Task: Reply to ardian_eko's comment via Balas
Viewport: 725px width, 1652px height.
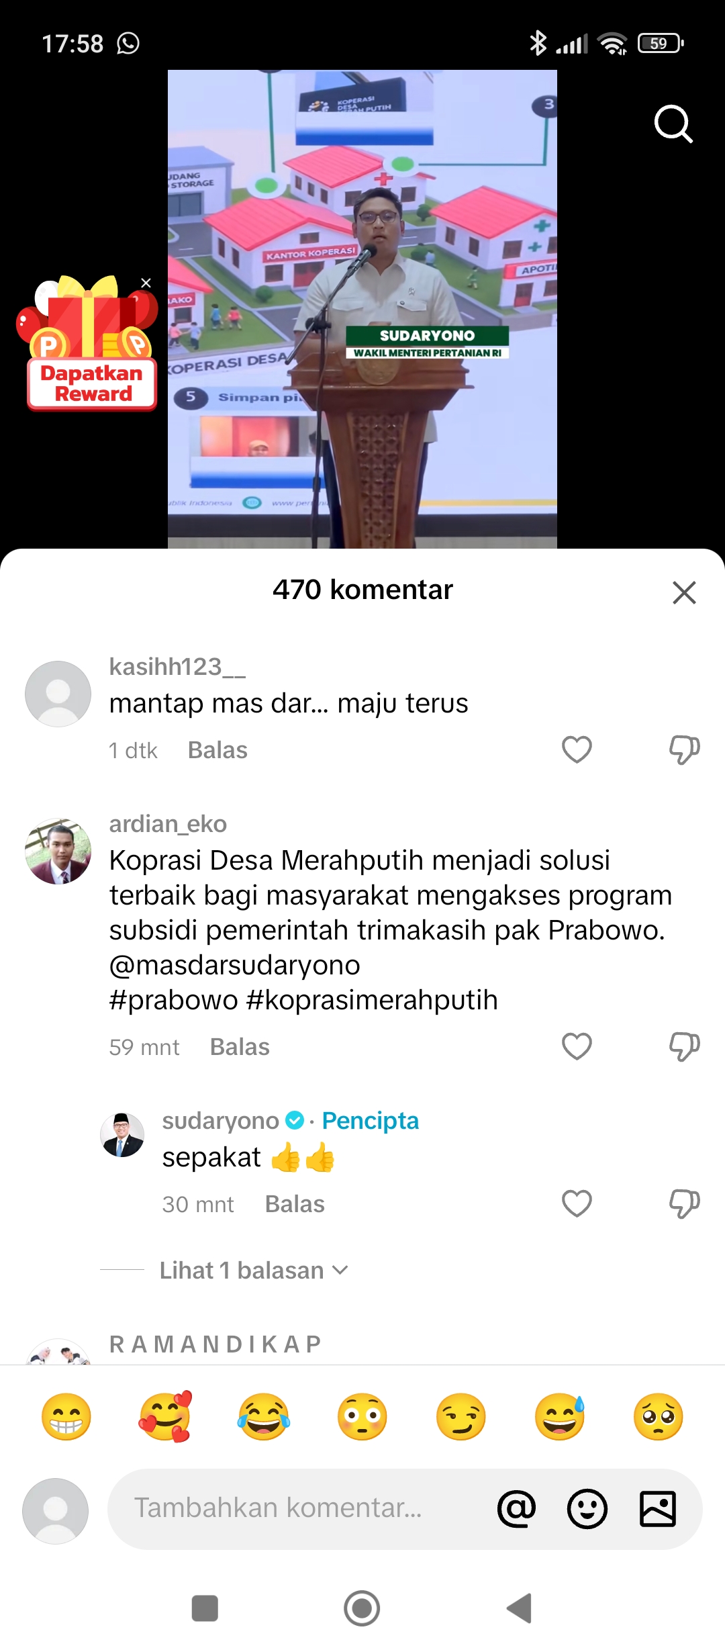Action: (240, 1047)
